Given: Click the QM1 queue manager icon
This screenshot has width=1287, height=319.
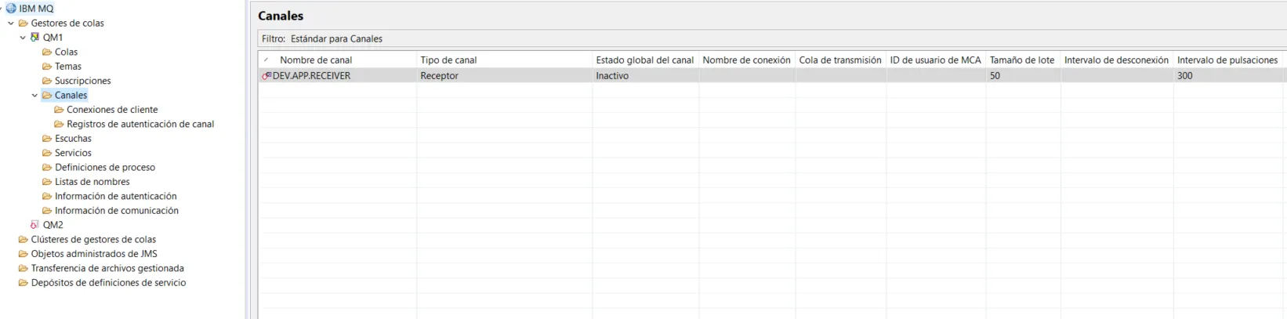Looking at the screenshot, I should point(34,38).
